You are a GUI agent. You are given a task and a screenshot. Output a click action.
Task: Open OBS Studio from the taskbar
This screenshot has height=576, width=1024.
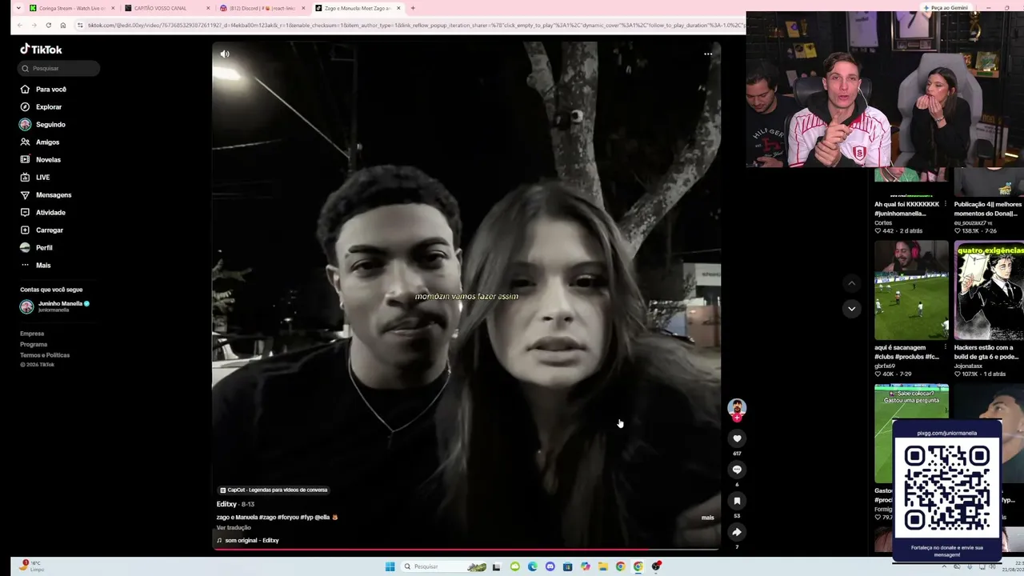click(656, 566)
